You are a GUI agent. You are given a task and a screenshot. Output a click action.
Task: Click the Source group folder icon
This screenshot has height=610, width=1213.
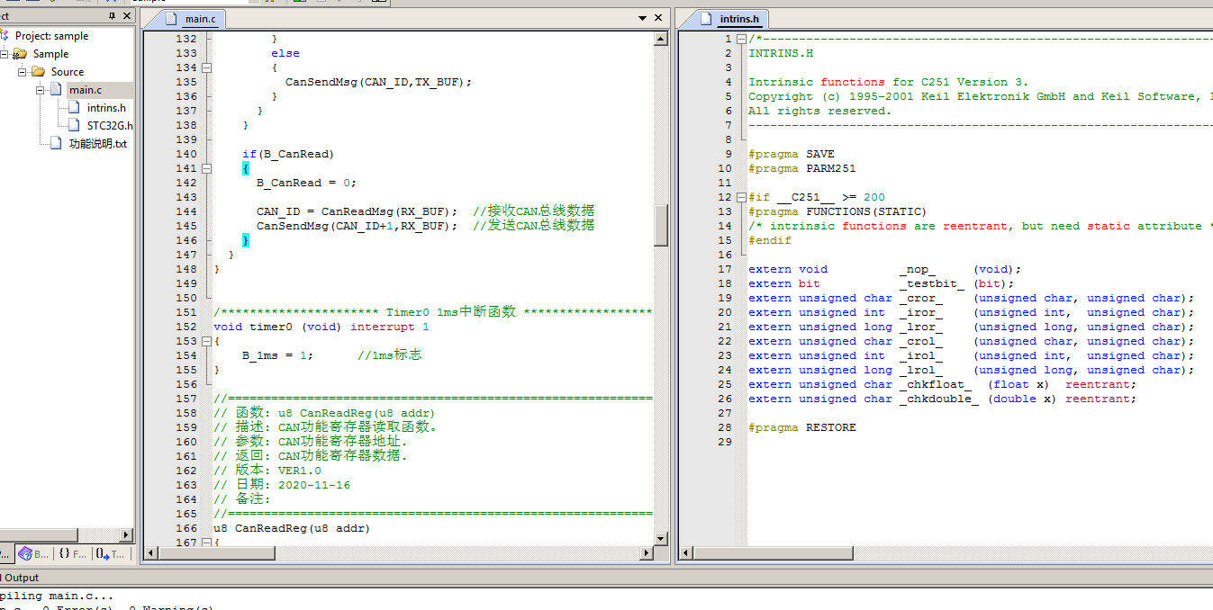[38, 72]
